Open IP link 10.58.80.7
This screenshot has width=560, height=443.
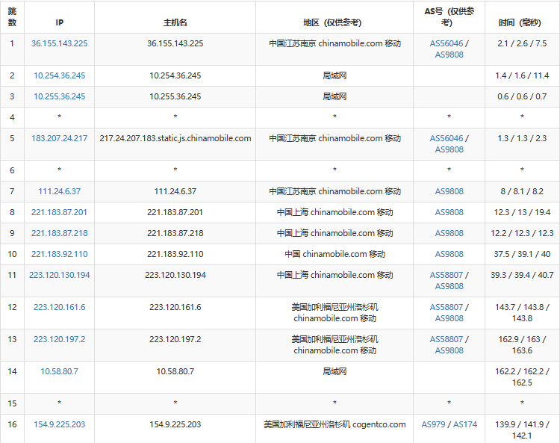point(59,371)
